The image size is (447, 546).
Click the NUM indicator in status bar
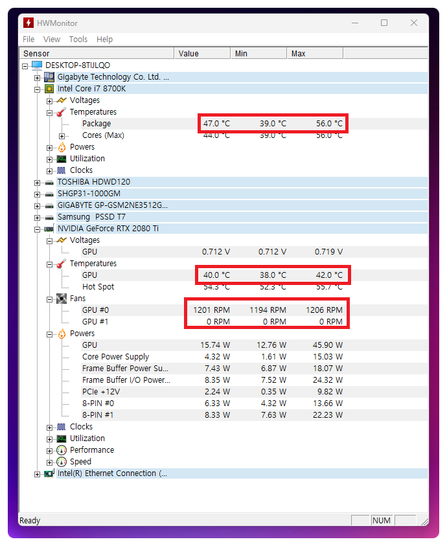[382, 521]
